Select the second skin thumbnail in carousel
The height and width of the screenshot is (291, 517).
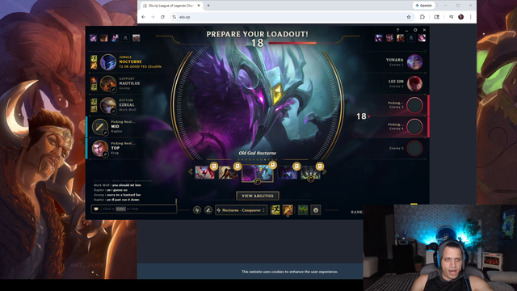(x=228, y=172)
